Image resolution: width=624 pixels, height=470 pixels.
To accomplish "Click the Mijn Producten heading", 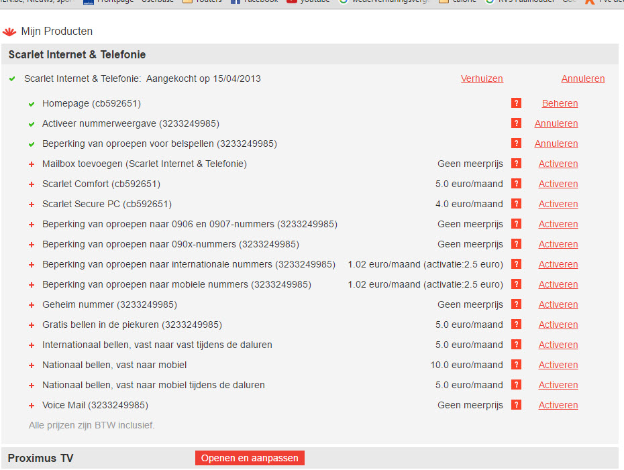I will pos(57,32).
